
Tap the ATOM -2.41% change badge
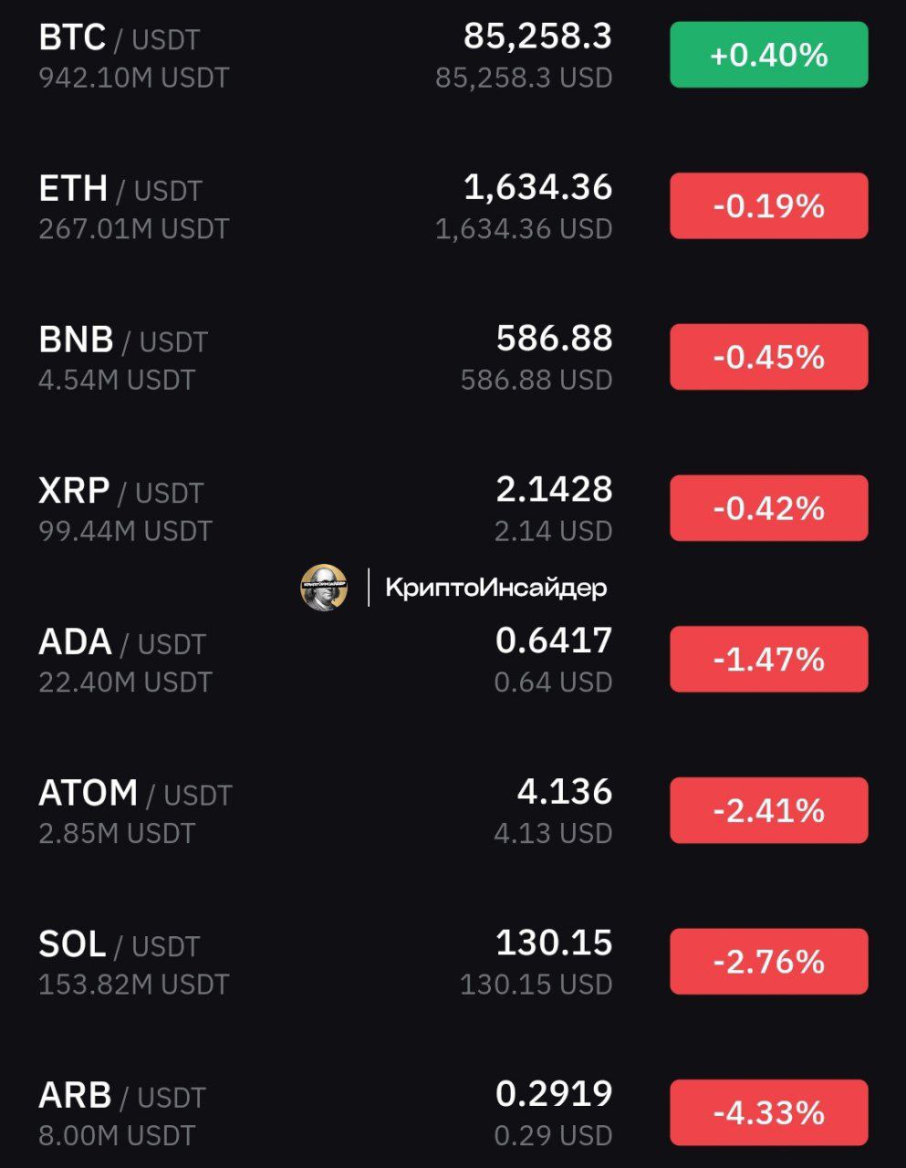pos(768,810)
